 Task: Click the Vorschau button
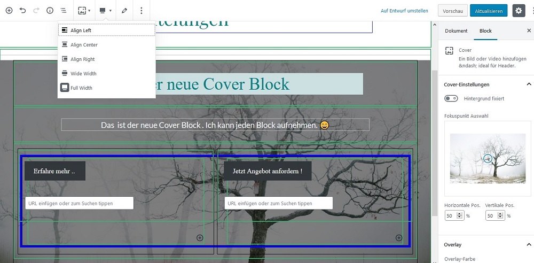(x=453, y=11)
